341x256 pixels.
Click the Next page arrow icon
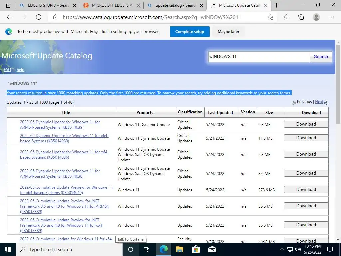pos(326,103)
